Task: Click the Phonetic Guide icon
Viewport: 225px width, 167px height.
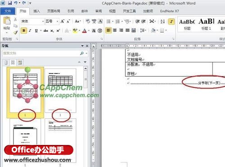Action: [x=94, y=21]
